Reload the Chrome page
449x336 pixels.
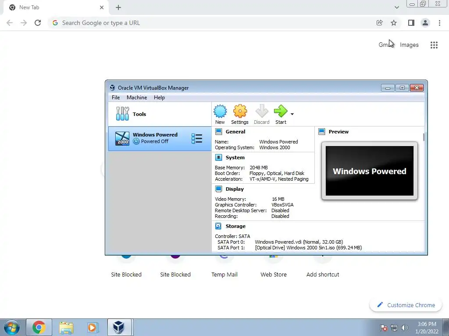tap(38, 23)
